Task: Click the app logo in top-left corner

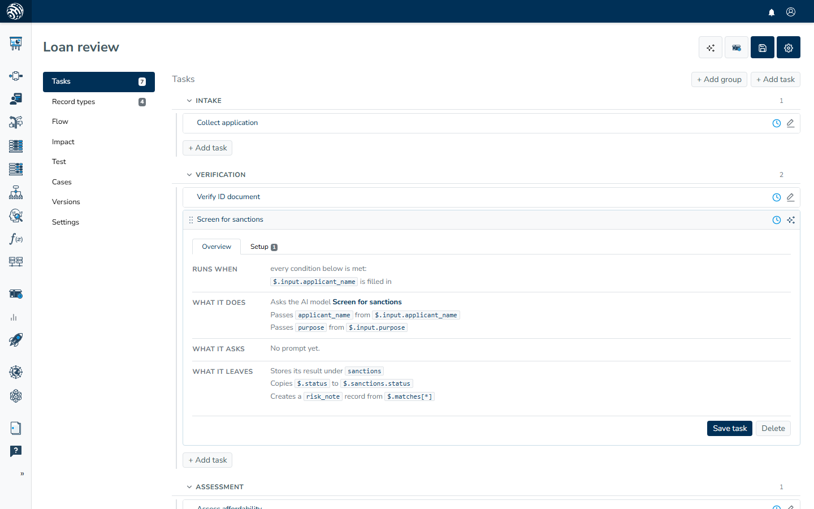Action: 15,11
